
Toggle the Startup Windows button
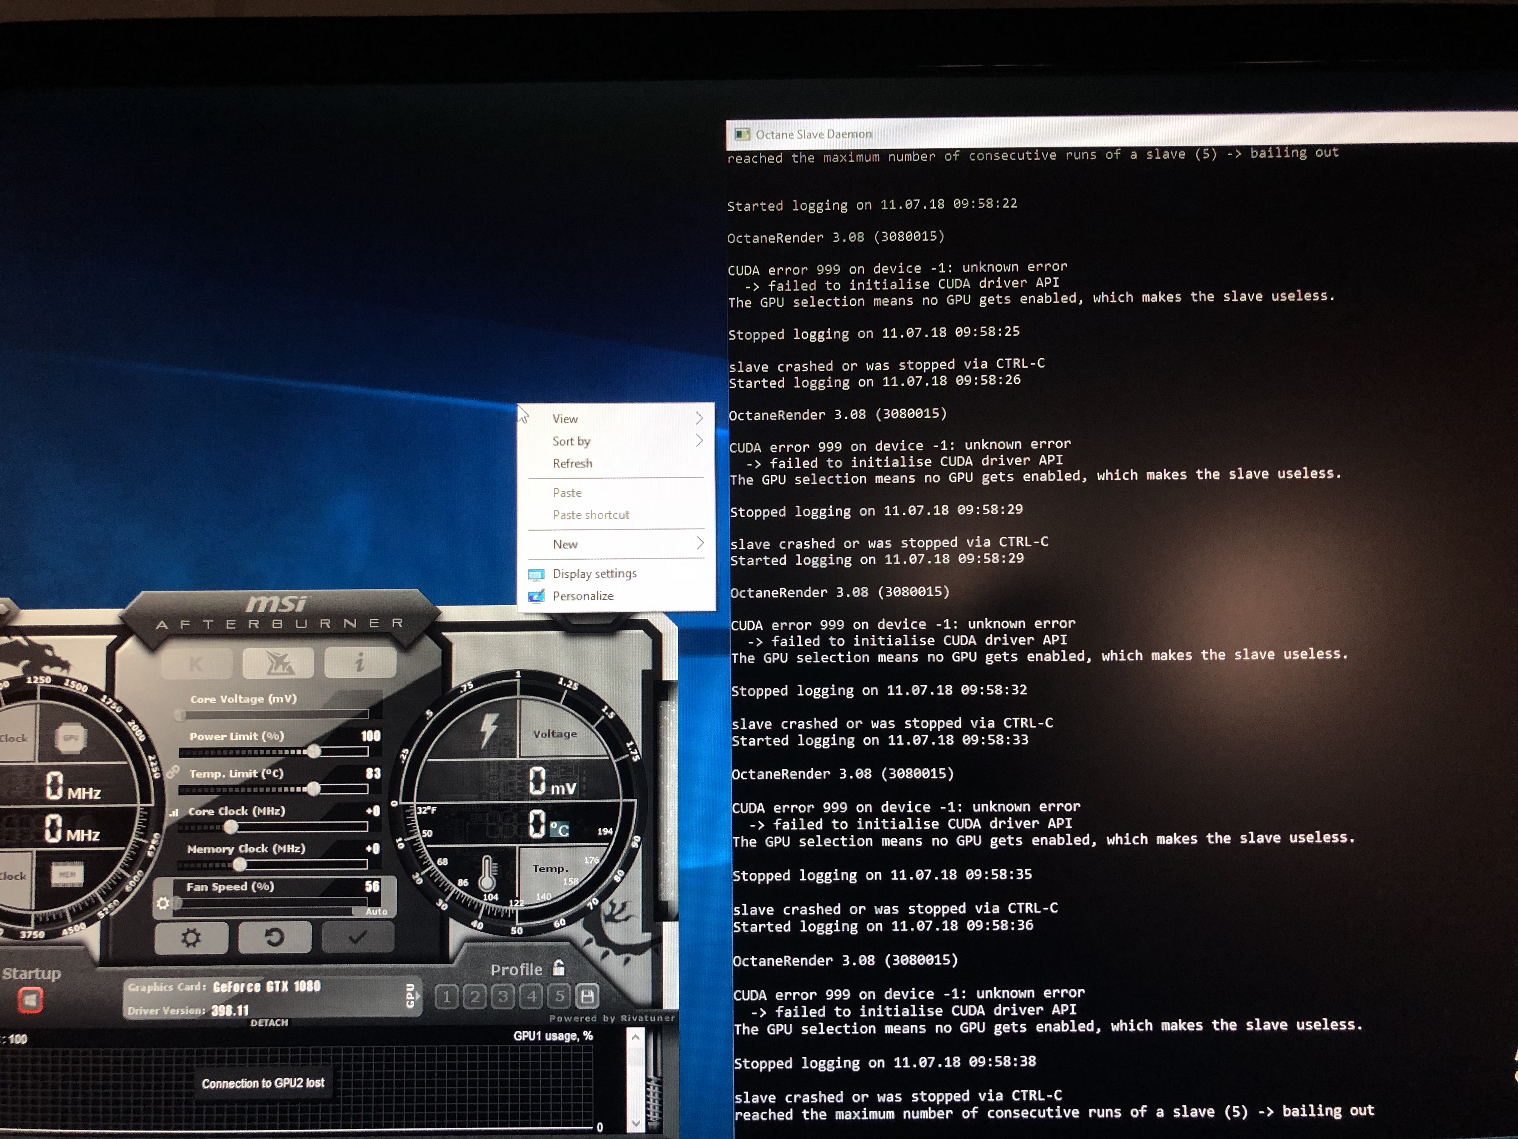coord(30,1000)
